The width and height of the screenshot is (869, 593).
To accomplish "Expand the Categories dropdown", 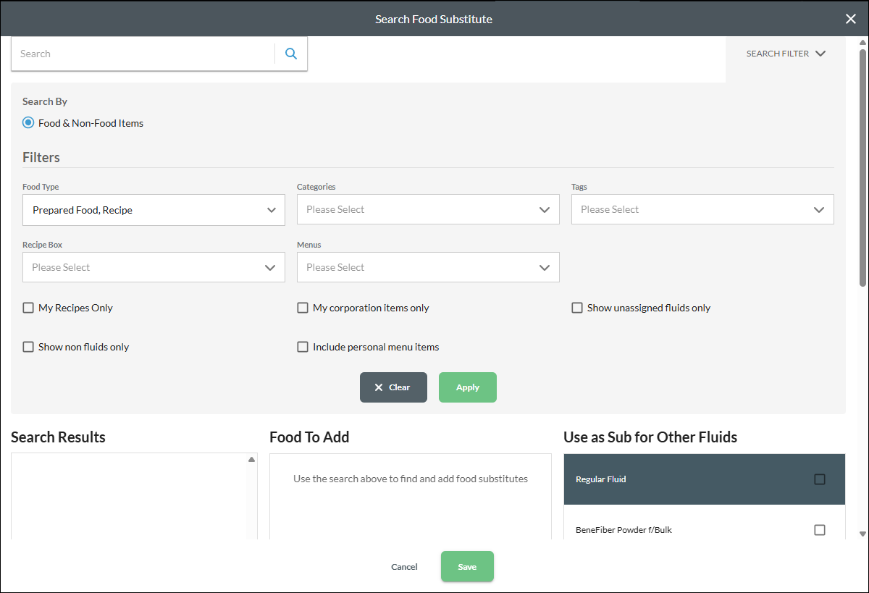I will coord(428,209).
